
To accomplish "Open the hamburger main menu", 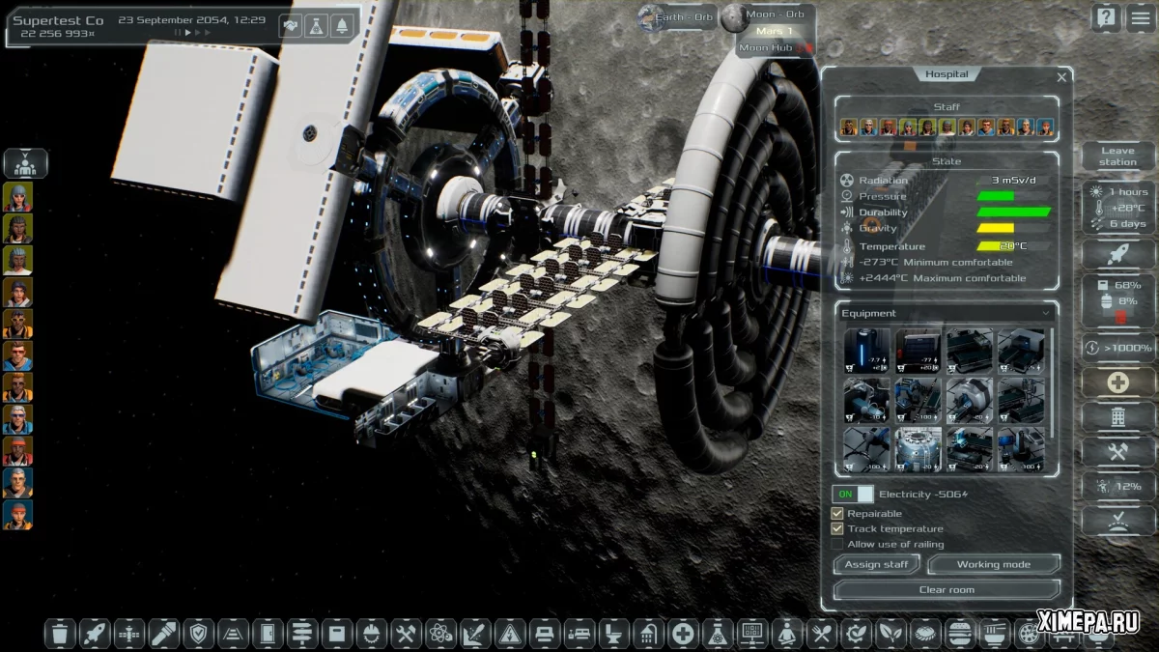I will [1141, 17].
